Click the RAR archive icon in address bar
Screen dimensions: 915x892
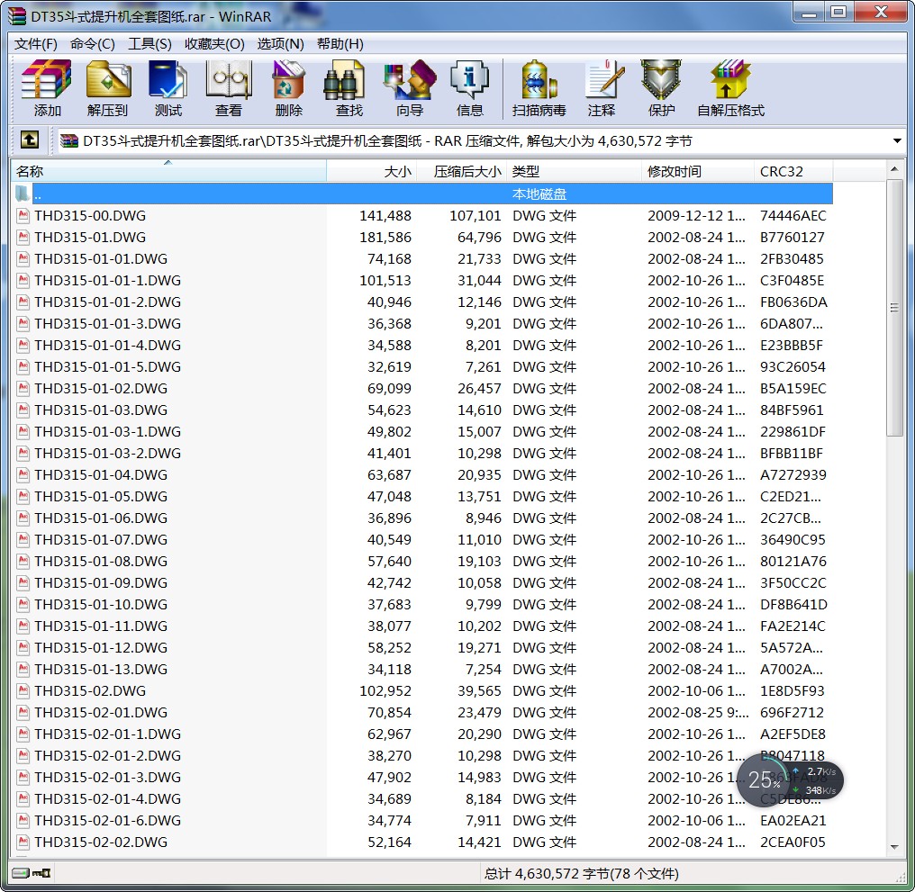point(69,140)
